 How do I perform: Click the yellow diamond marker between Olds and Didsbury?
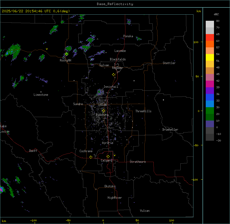(x=104, y=111)
